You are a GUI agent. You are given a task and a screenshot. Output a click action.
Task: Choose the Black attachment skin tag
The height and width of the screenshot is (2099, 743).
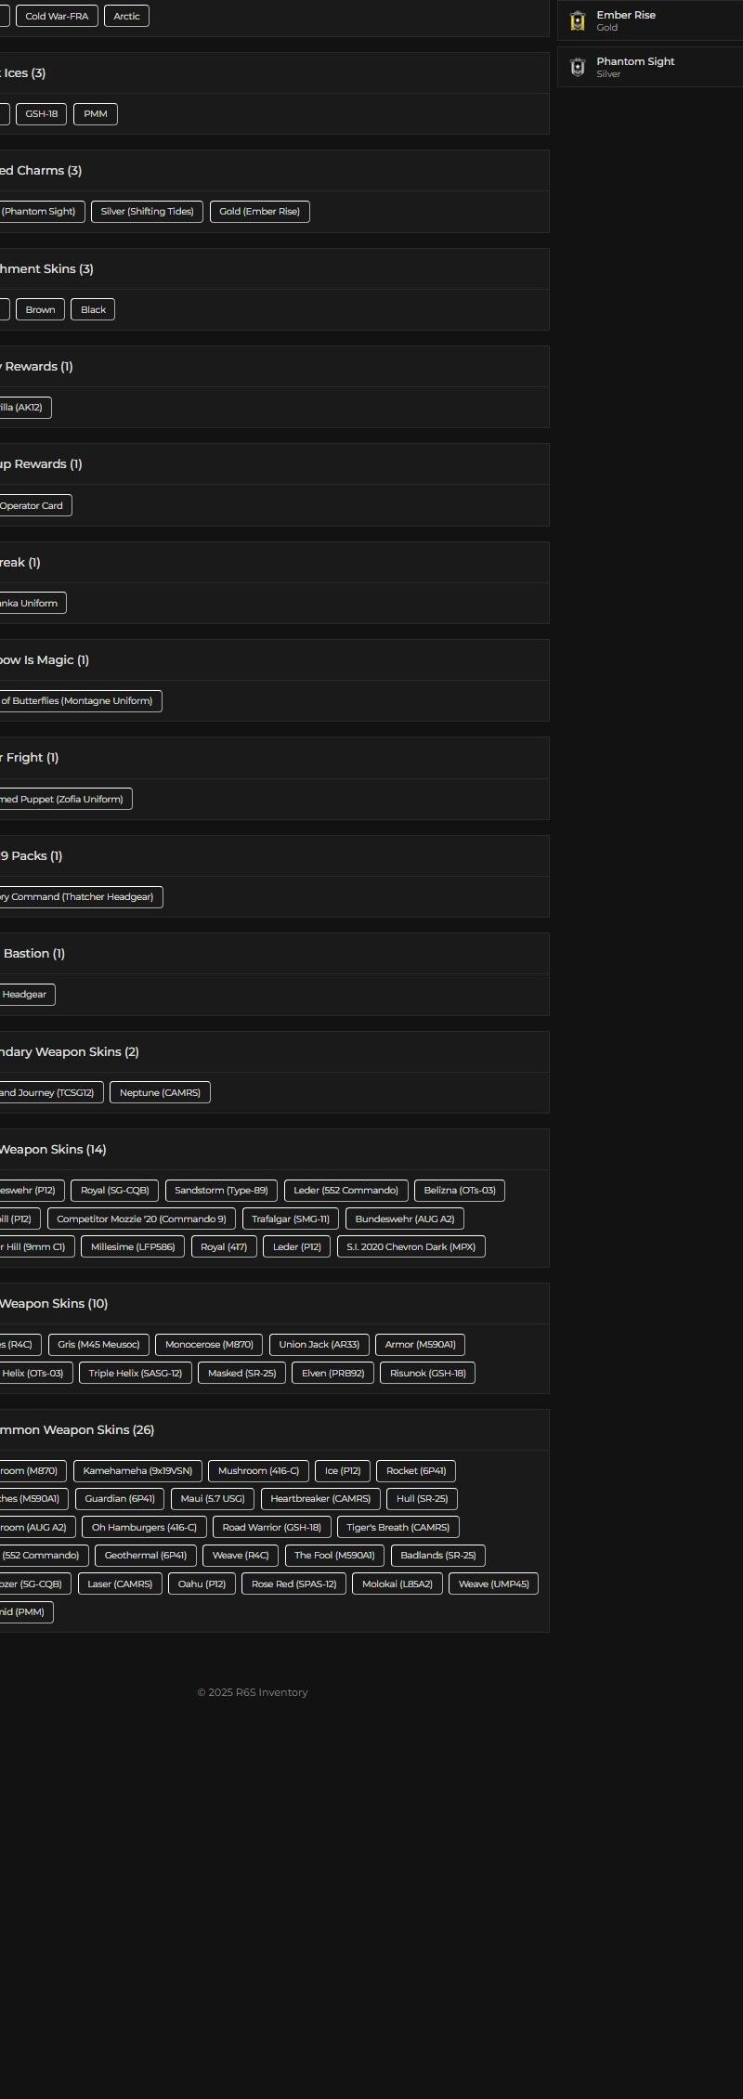point(93,309)
